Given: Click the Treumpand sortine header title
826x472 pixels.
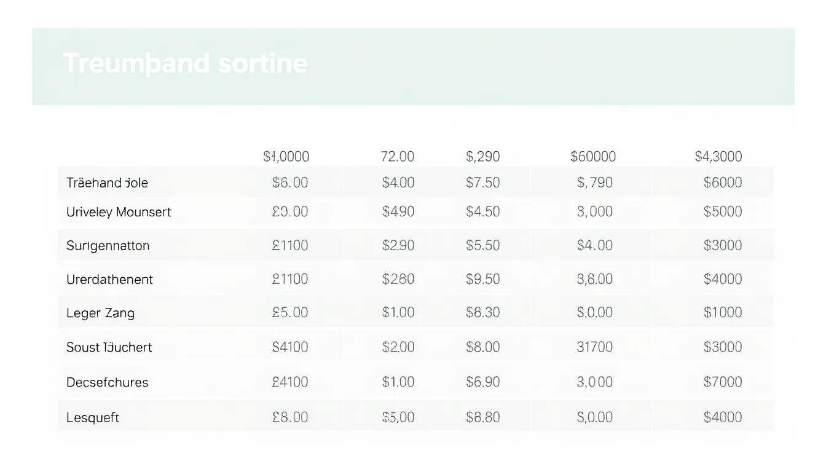Looking at the screenshot, I should [185, 64].
